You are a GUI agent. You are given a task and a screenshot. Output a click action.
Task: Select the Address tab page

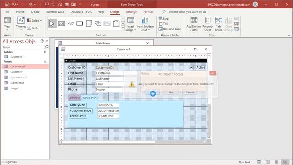74,98
